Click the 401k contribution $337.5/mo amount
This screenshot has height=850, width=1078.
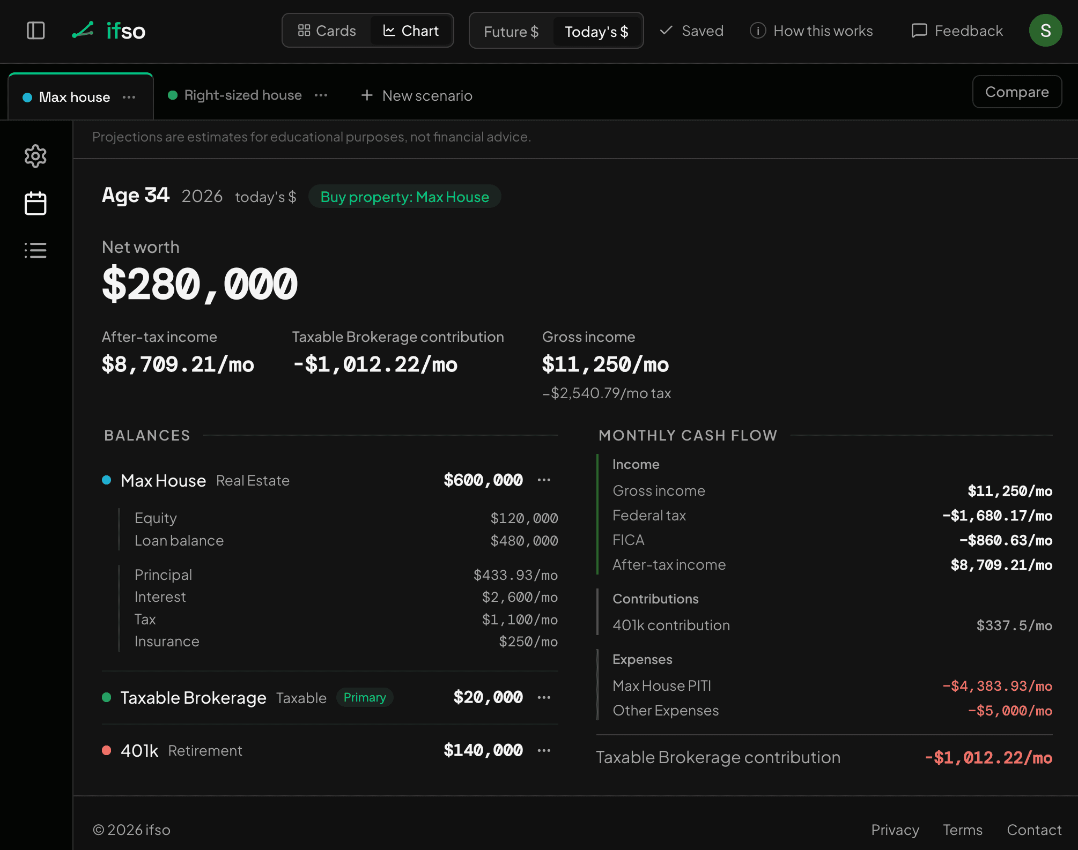click(1014, 625)
